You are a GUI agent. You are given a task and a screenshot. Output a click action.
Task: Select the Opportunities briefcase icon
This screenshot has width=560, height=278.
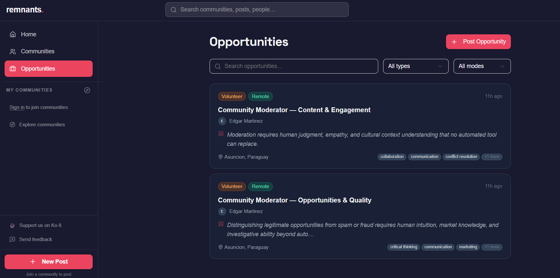13,69
